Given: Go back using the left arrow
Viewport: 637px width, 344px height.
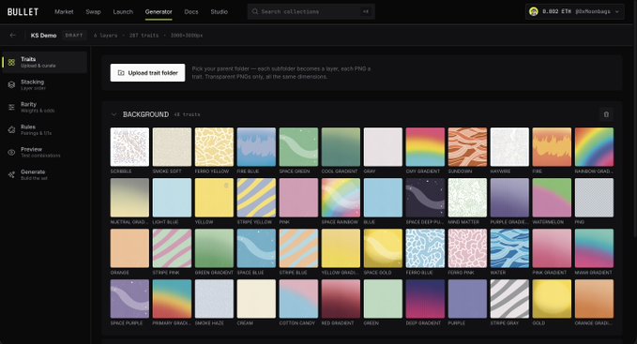Looking at the screenshot, I should pyautogui.click(x=12, y=36).
